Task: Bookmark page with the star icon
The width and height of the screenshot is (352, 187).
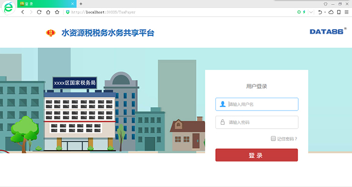Action: coord(57,12)
